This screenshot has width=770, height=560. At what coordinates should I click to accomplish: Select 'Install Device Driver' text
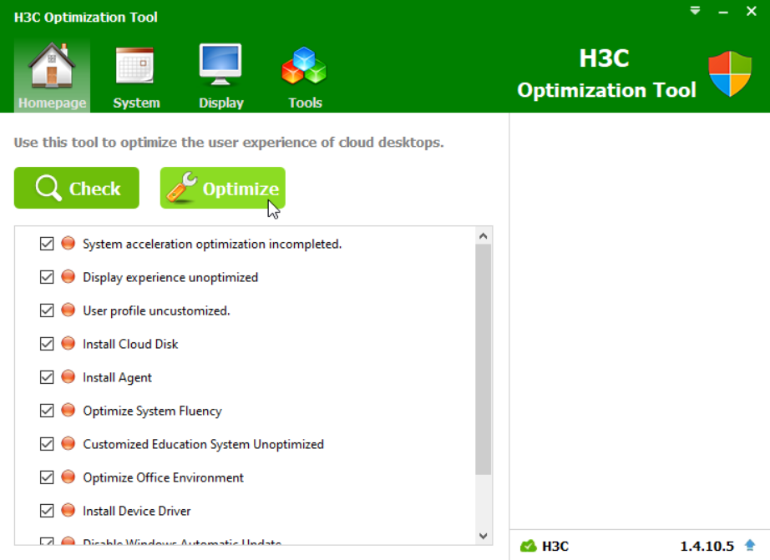[x=136, y=511]
